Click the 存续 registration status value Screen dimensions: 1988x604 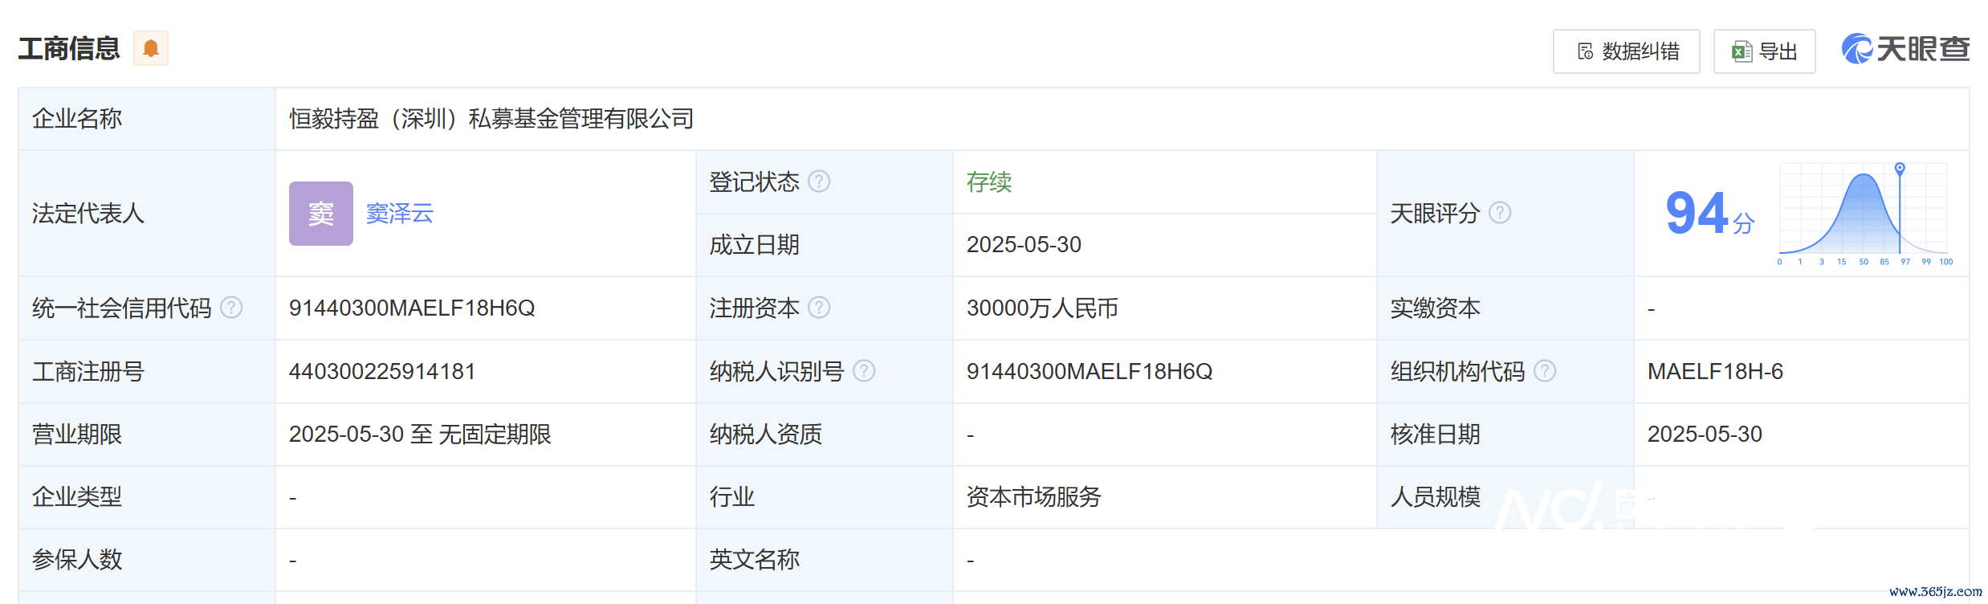(x=989, y=182)
